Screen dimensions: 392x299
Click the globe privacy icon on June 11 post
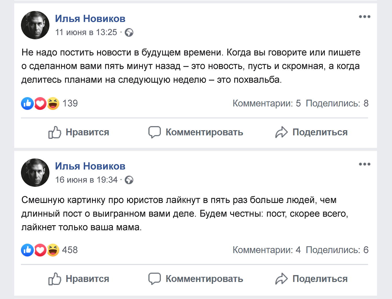pyautogui.click(x=129, y=33)
